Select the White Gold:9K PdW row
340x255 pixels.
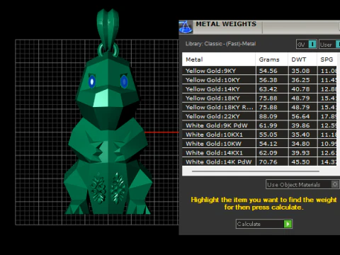click(x=259, y=125)
